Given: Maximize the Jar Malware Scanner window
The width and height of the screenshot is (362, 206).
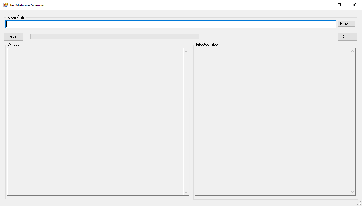Looking at the screenshot, I should (339, 5).
